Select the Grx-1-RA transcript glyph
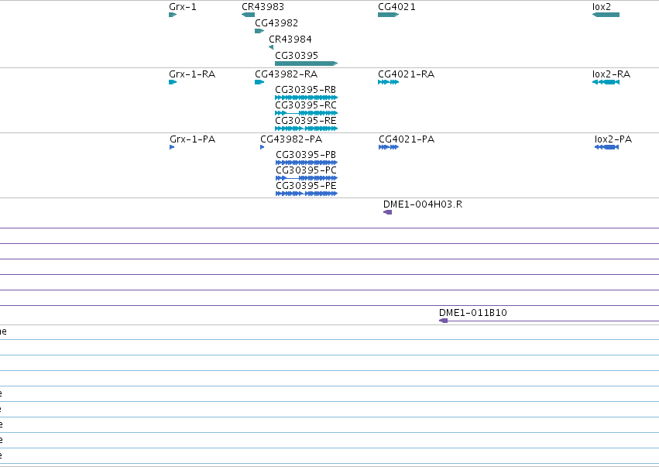Image resolution: width=659 pixels, height=467 pixels. pos(173,82)
